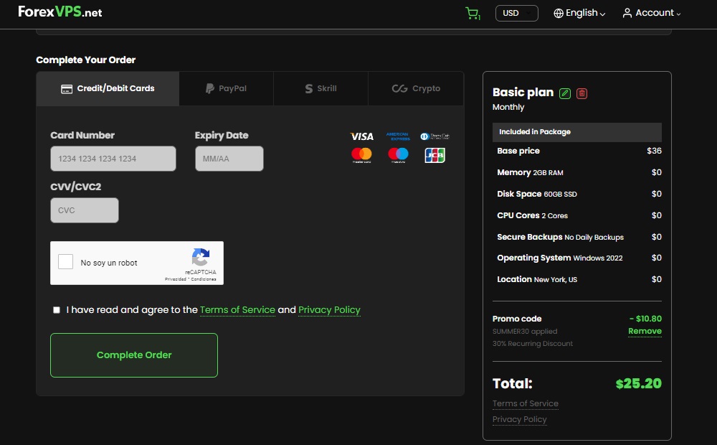Open the USD currency dropdown

pos(516,13)
